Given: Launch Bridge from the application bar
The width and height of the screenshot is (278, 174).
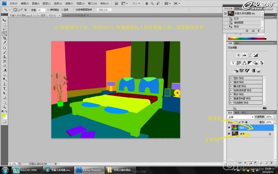Looking at the screenshot, I should pos(116,3).
